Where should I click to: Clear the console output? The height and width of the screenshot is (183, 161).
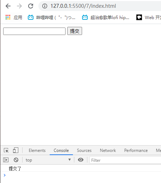(16, 160)
